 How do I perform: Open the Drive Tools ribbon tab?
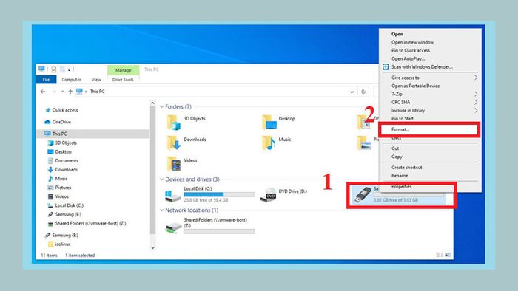coord(123,80)
